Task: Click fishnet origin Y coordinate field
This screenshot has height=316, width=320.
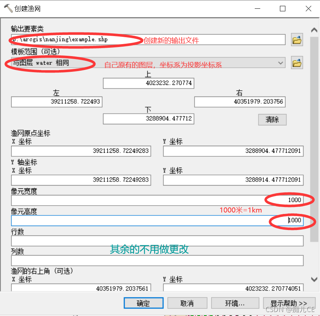Action: click(x=233, y=151)
